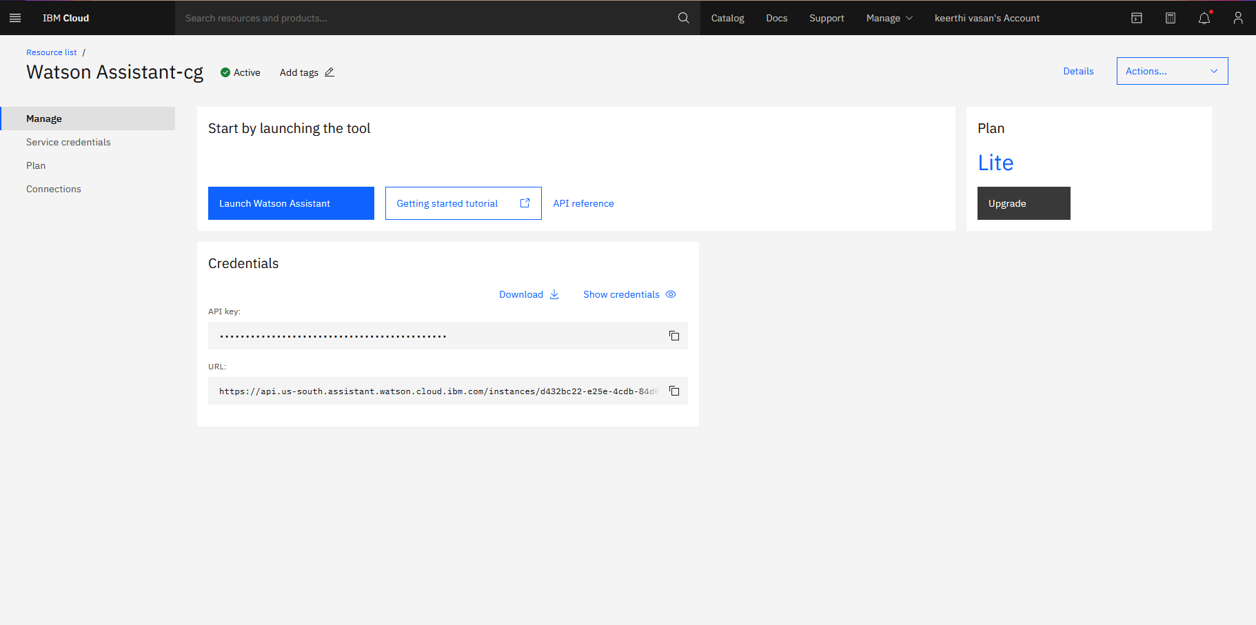This screenshot has height=625, width=1256.
Task: Launch Watson Assistant
Action: click(291, 203)
